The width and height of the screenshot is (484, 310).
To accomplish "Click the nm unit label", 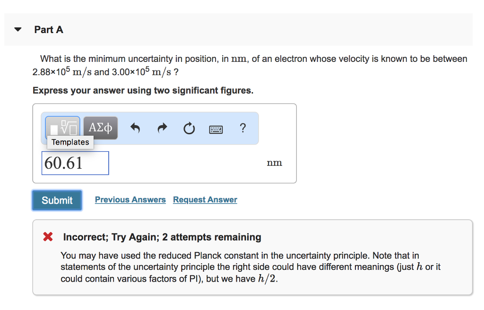I will point(275,163).
